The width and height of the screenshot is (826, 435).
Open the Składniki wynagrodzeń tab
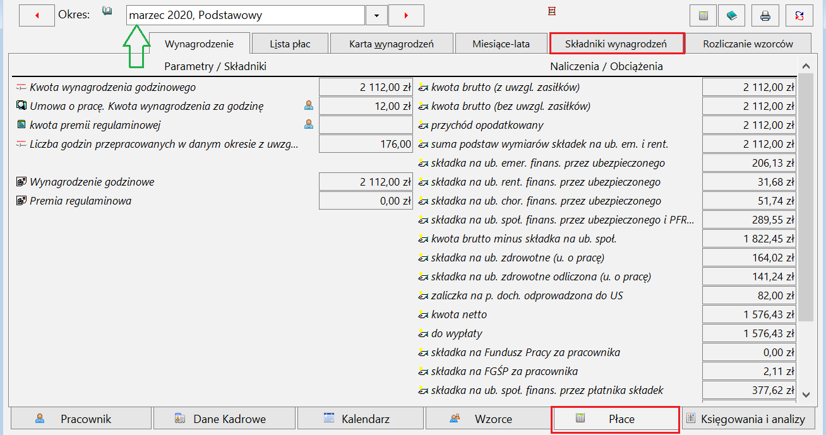coord(616,44)
